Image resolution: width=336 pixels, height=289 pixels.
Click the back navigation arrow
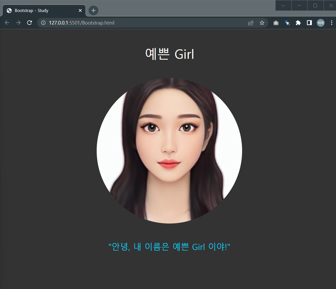click(x=7, y=23)
